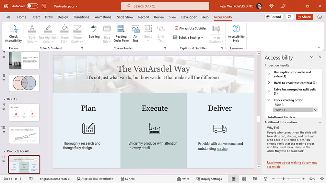Switch to Normal view in status bar
This screenshot has height=183, width=326.
[x=233, y=179]
